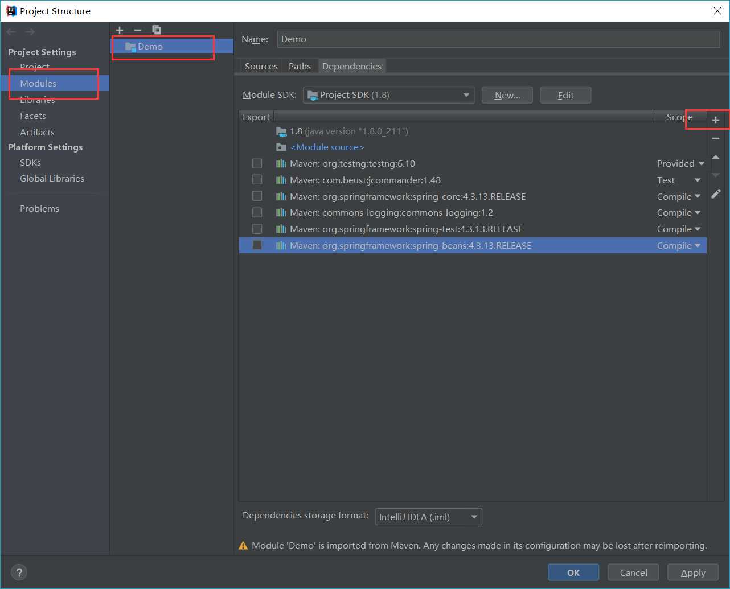730x589 pixels.
Task: Click the spring-core library icon
Action: click(281, 197)
